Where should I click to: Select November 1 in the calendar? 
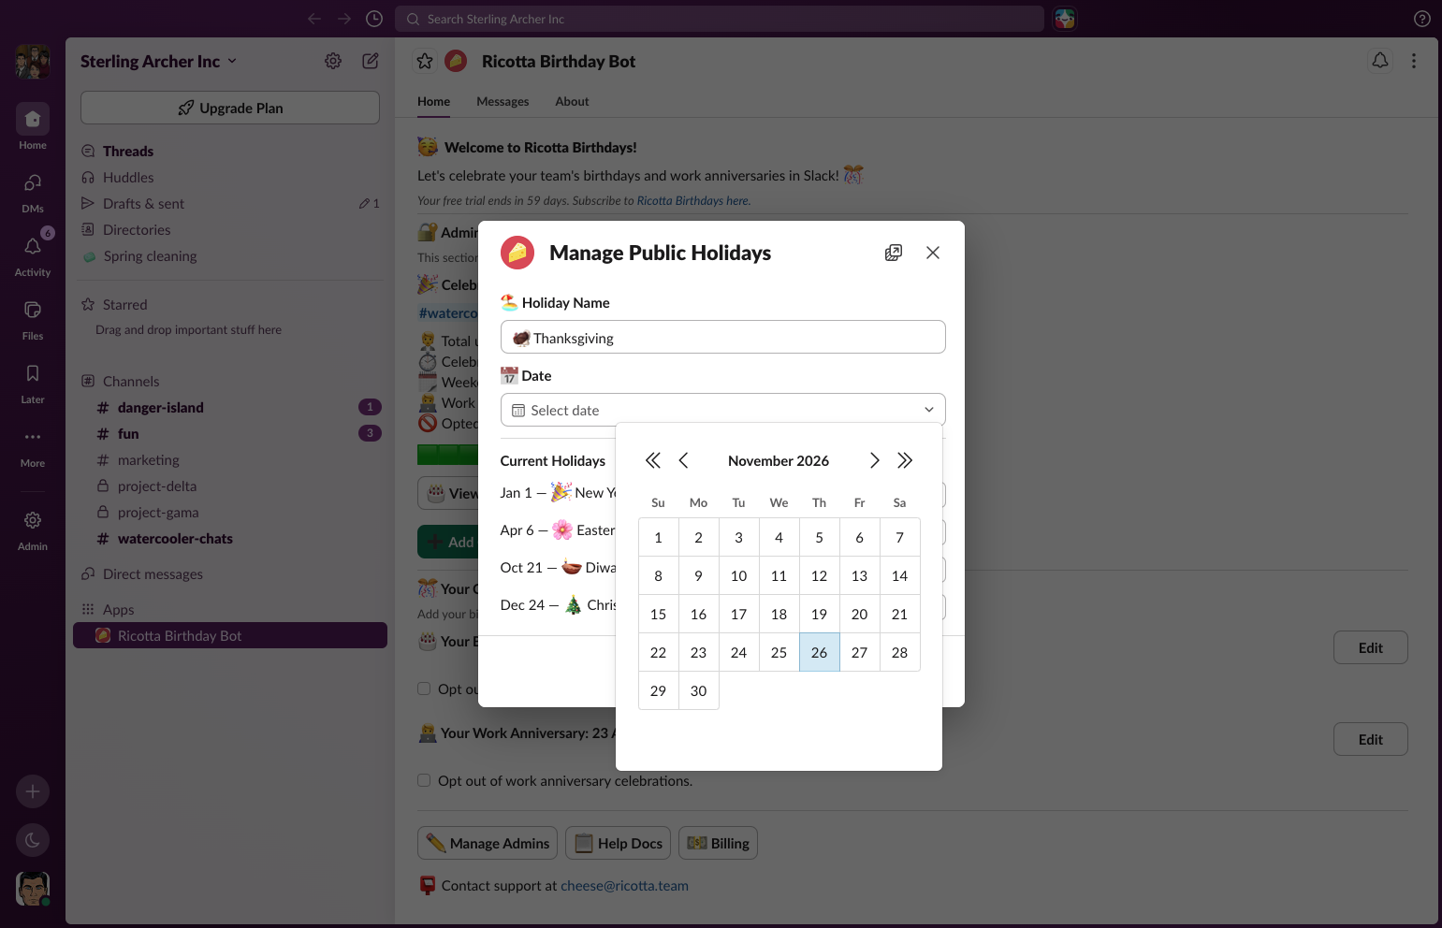click(x=659, y=537)
